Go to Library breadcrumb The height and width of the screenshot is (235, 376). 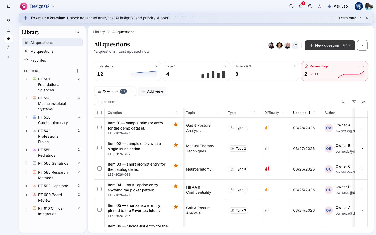[99, 32]
